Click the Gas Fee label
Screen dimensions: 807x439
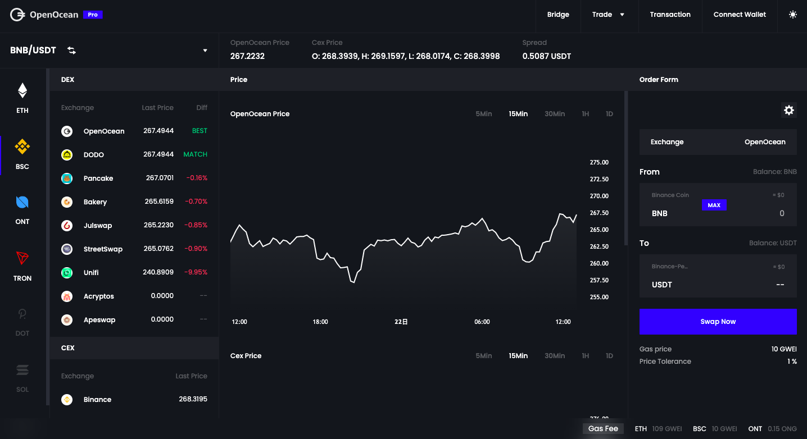tap(603, 429)
